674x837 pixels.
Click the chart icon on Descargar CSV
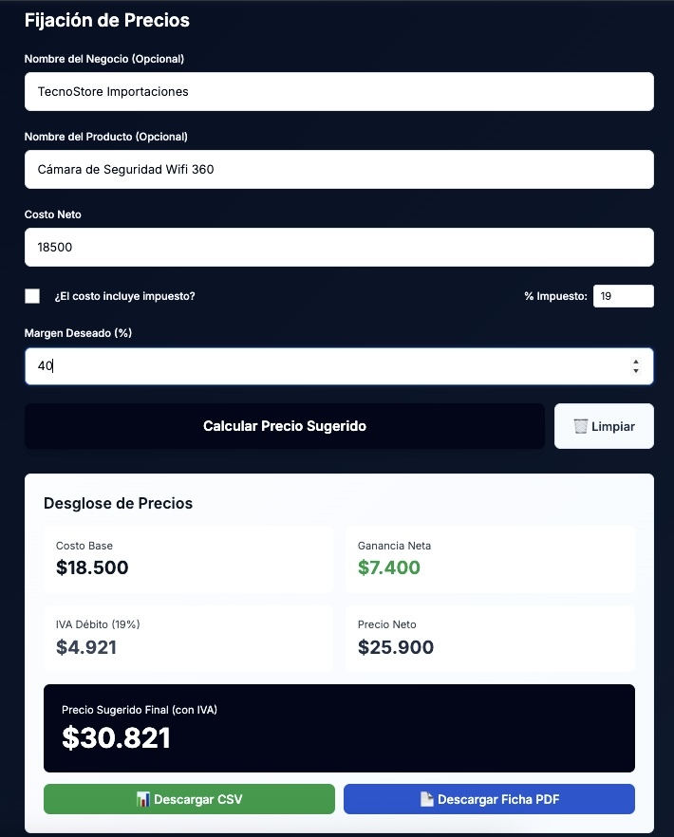pyautogui.click(x=143, y=799)
